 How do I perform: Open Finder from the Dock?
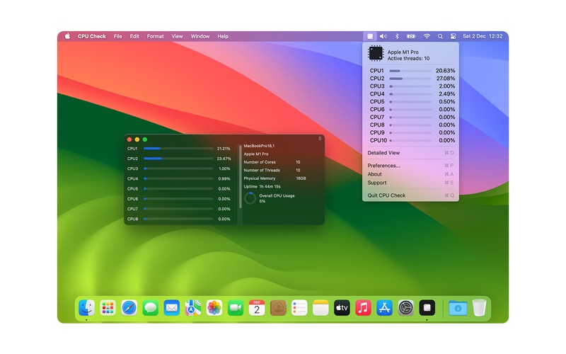(86, 308)
